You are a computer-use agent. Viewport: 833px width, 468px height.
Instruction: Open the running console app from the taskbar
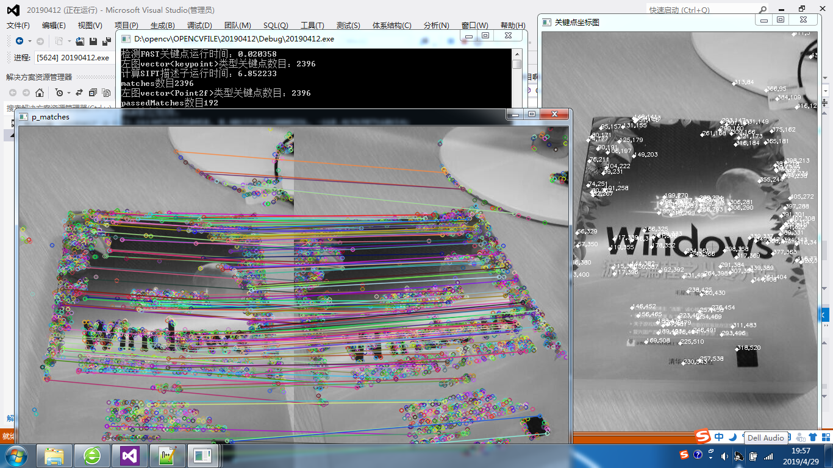coord(202,455)
